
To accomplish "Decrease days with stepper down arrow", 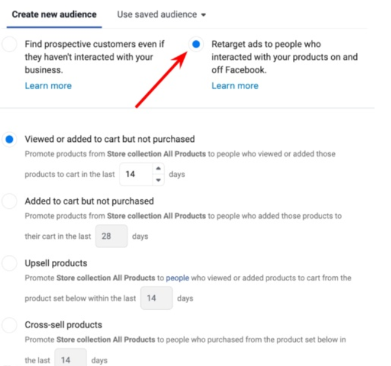I will point(158,180).
